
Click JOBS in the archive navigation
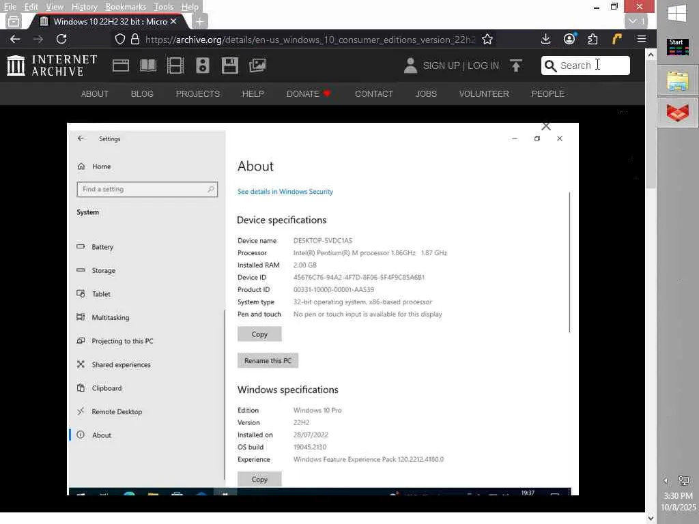pyautogui.click(x=426, y=94)
